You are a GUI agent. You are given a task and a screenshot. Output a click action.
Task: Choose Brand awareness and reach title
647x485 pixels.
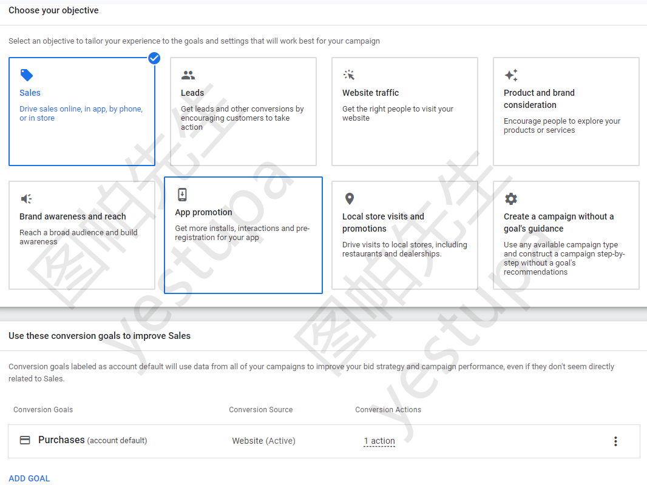73,216
